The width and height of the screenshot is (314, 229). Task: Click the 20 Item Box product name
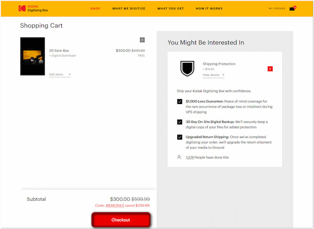pyautogui.click(x=59, y=51)
